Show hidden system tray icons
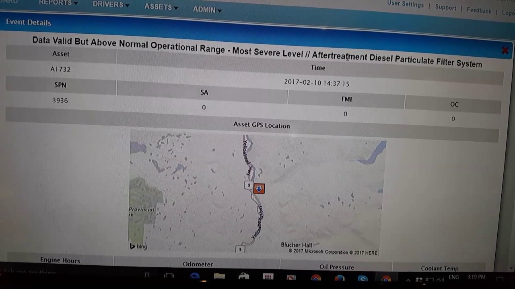Screen dimensions: 515x289 click(408, 280)
